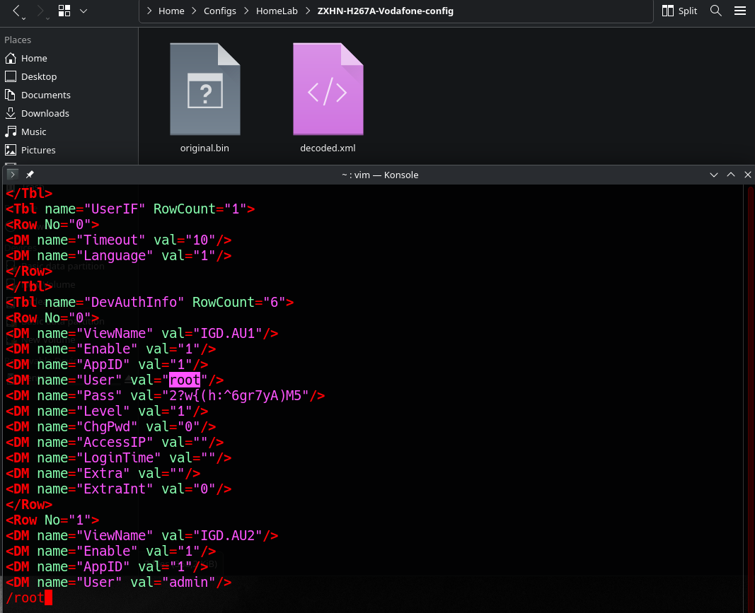Screen dimensions: 755x613
Task: Open the hamburger menu in Dolphin
Action: pos(739,11)
